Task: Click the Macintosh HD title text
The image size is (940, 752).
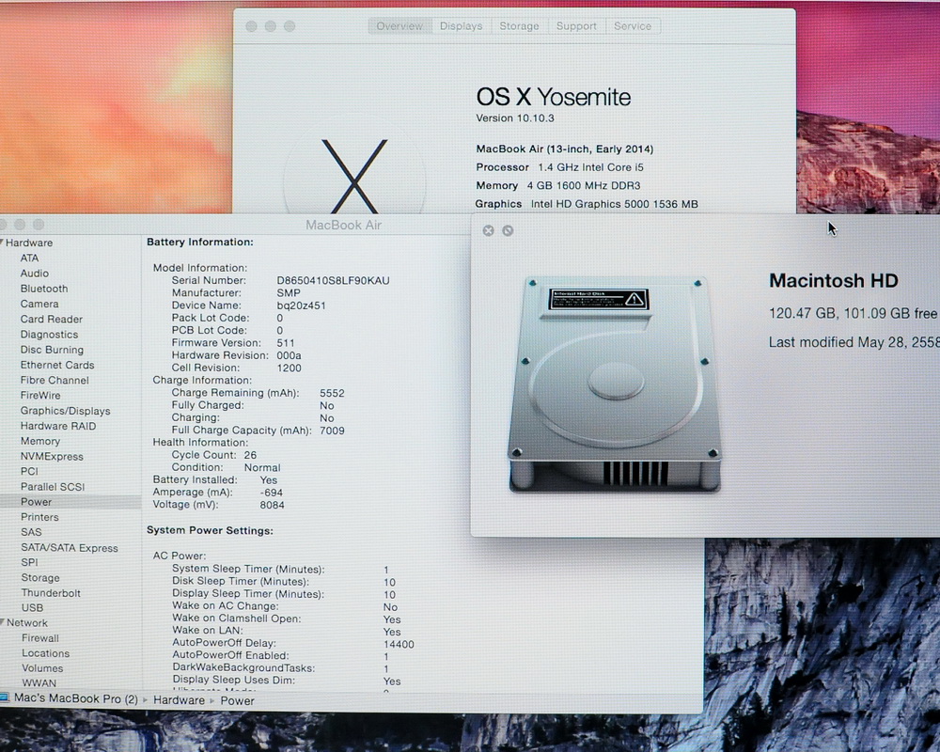Action: tap(833, 281)
